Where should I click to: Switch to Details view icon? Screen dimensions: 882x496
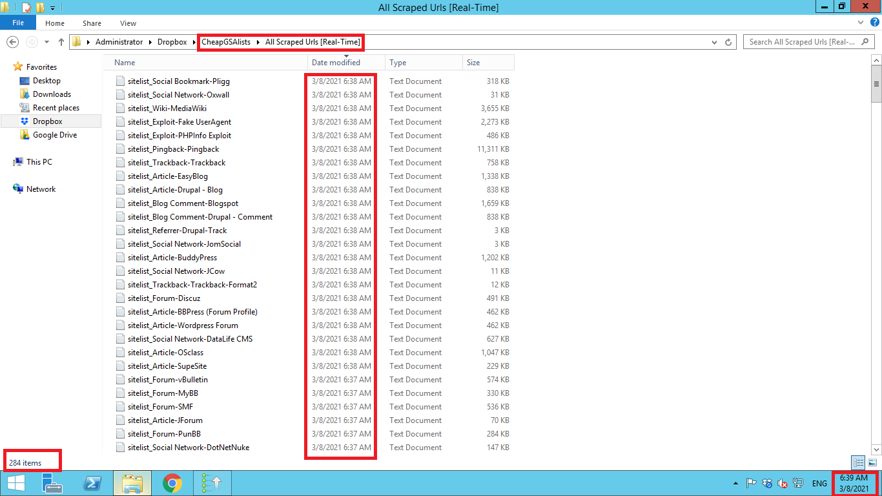tap(858, 462)
